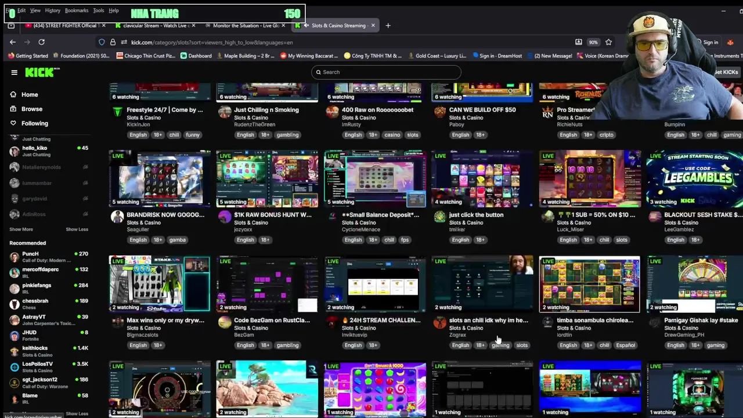Switch to the Monitor the Situation tab
The width and height of the screenshot is (743, 418).
[x=245, y=26]
